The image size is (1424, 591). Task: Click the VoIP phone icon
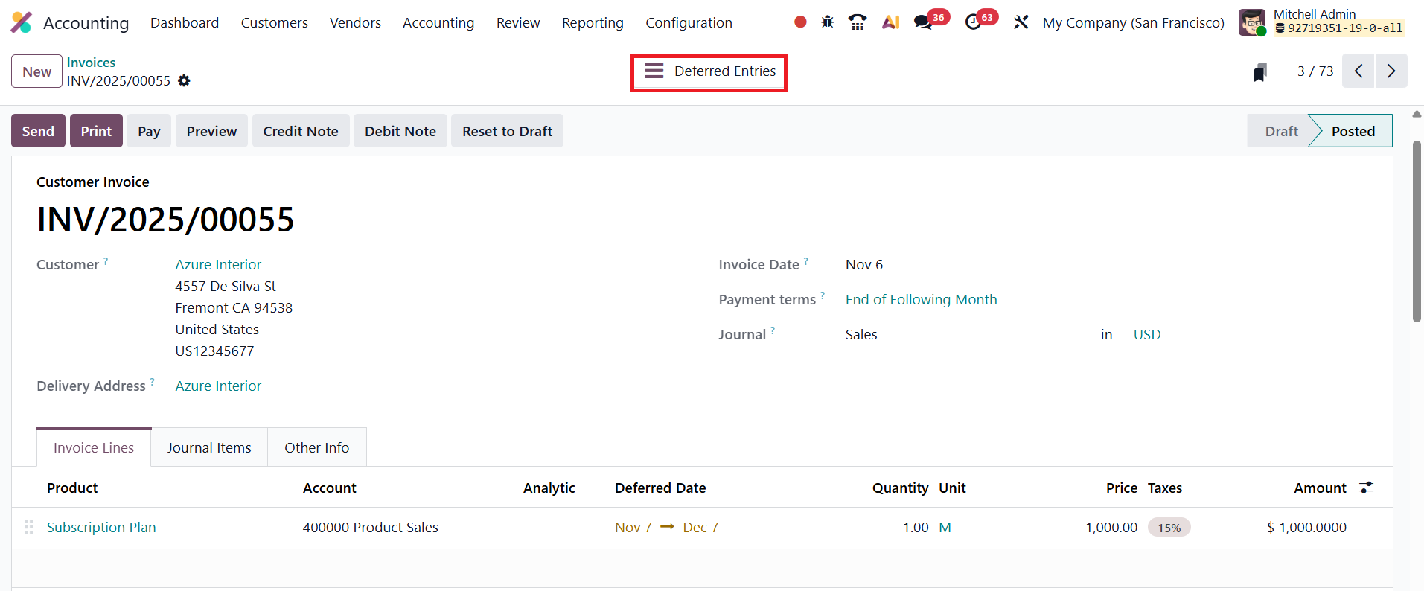(x=858, y=22)
